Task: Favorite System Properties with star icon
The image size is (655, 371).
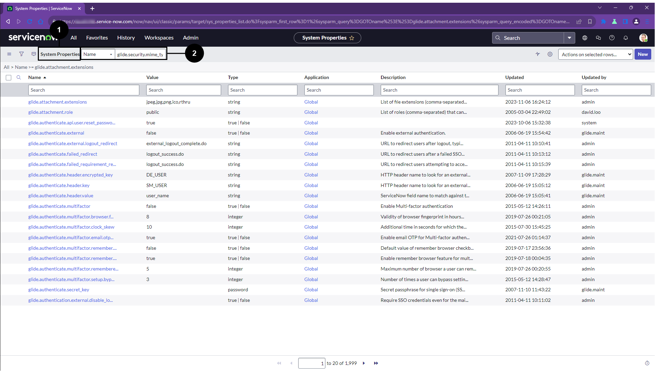Action: pyautogui.click(x=352, y=38)
